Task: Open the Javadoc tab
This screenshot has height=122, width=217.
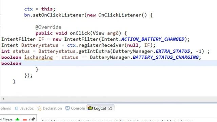Action: click(x=24, y=108)
